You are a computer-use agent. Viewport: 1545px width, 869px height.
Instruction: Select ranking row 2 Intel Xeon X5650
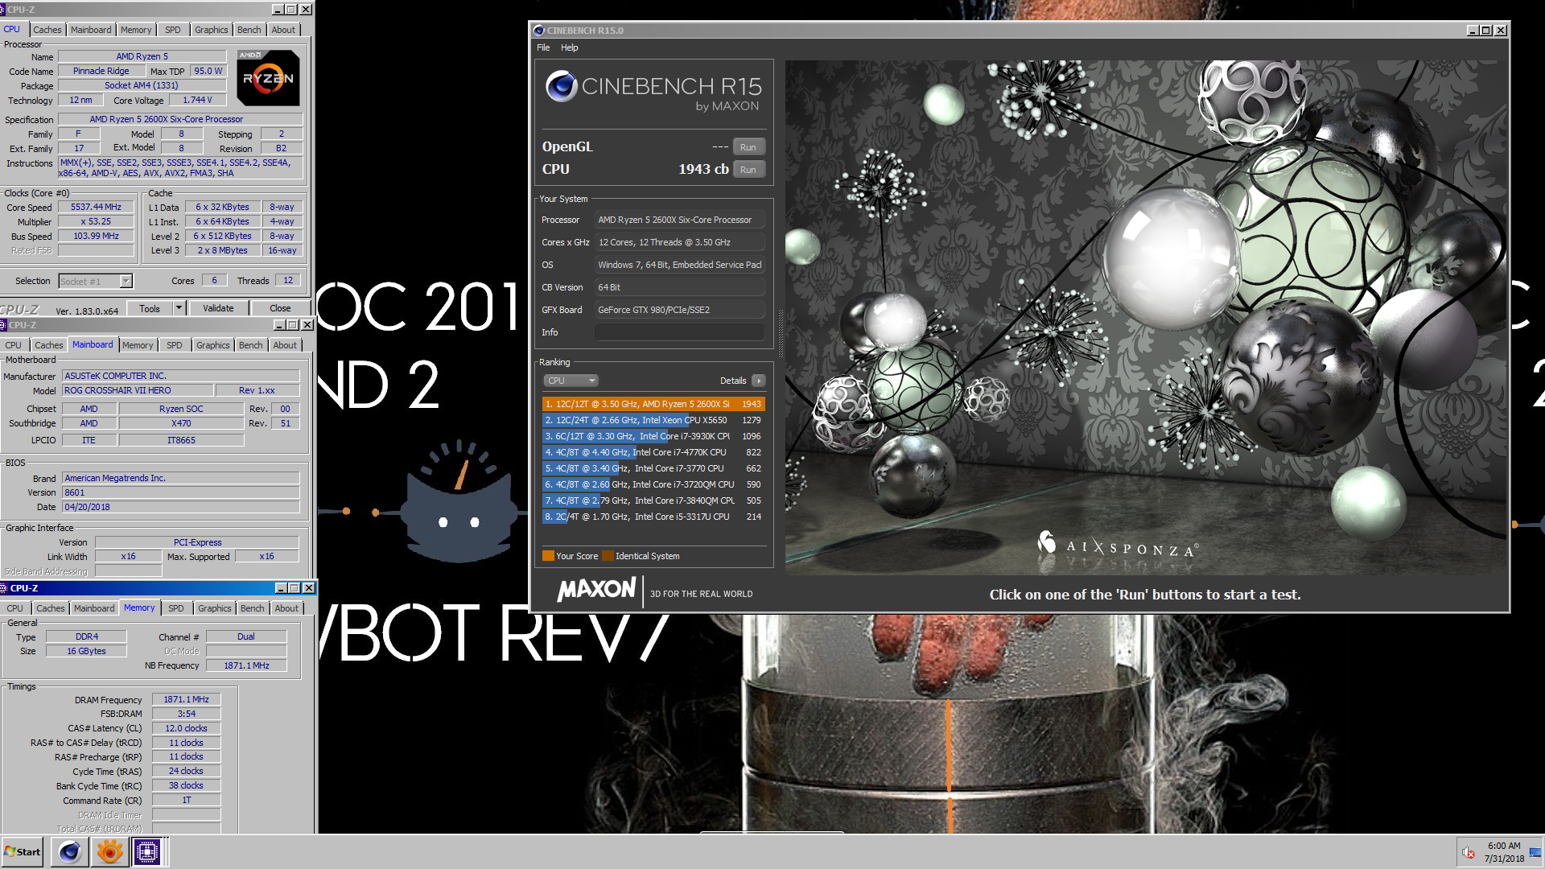click(x=653, y=420)
